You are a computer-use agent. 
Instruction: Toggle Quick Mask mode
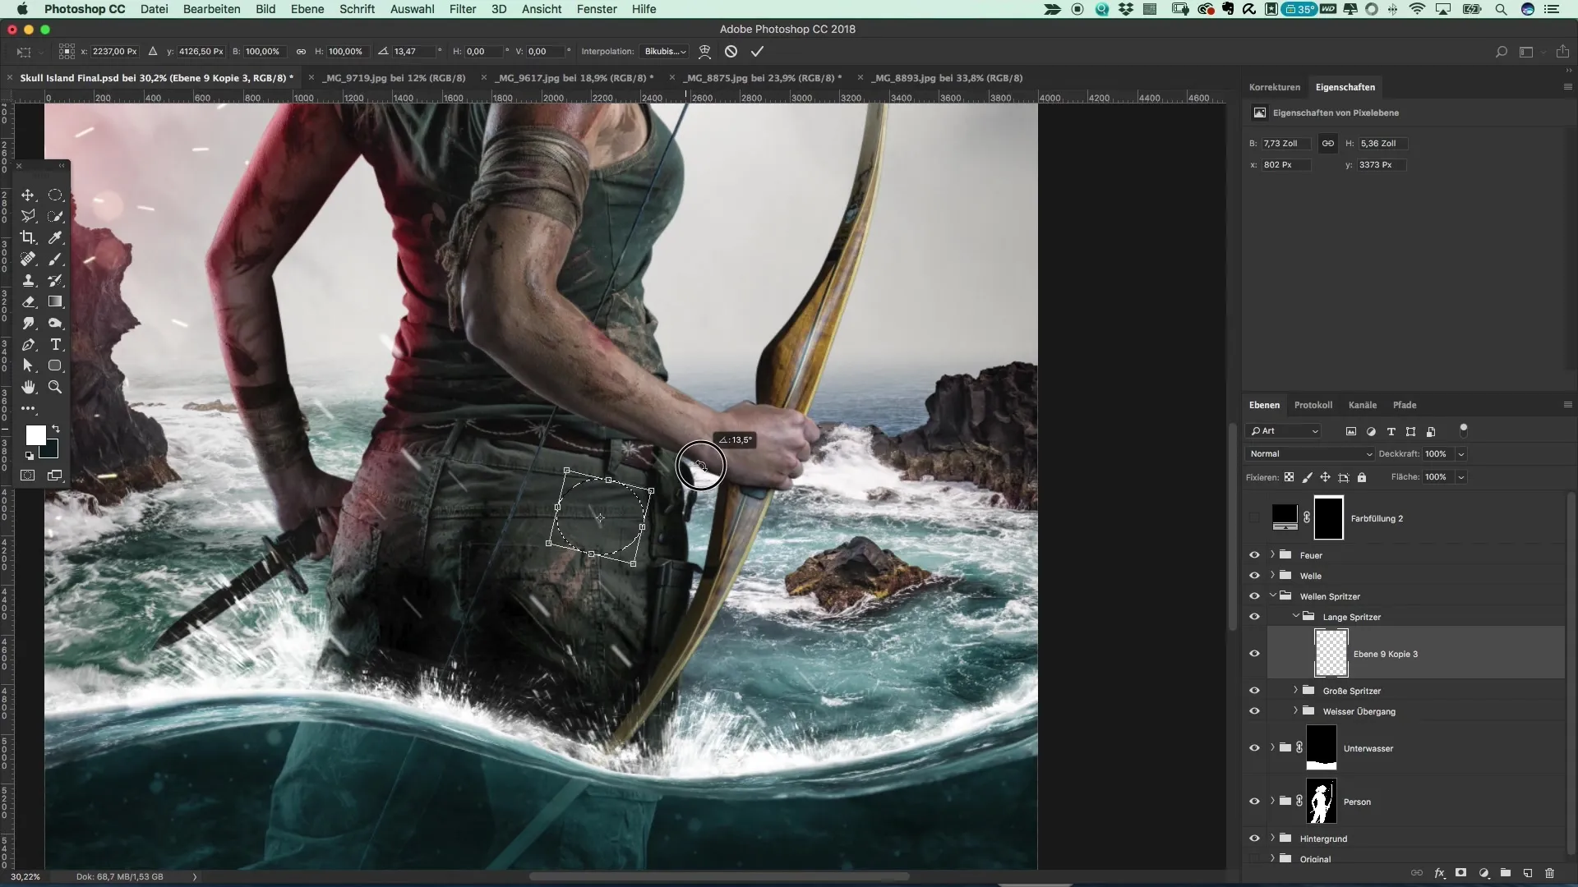(28, 476)
